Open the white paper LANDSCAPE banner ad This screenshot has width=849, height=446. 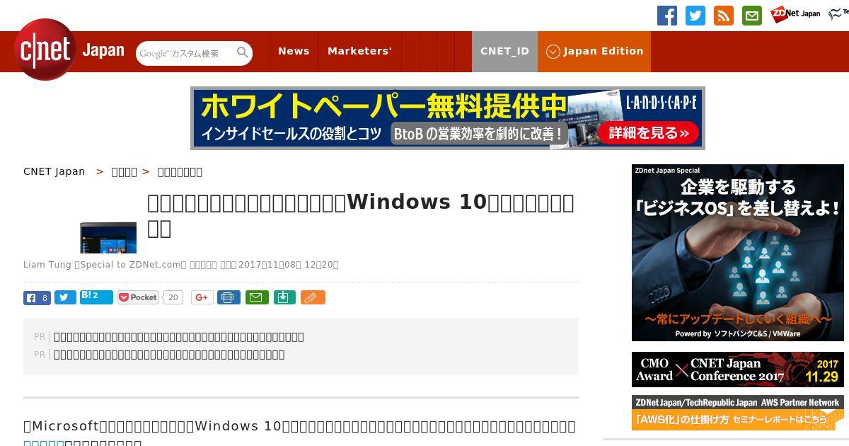448,118
